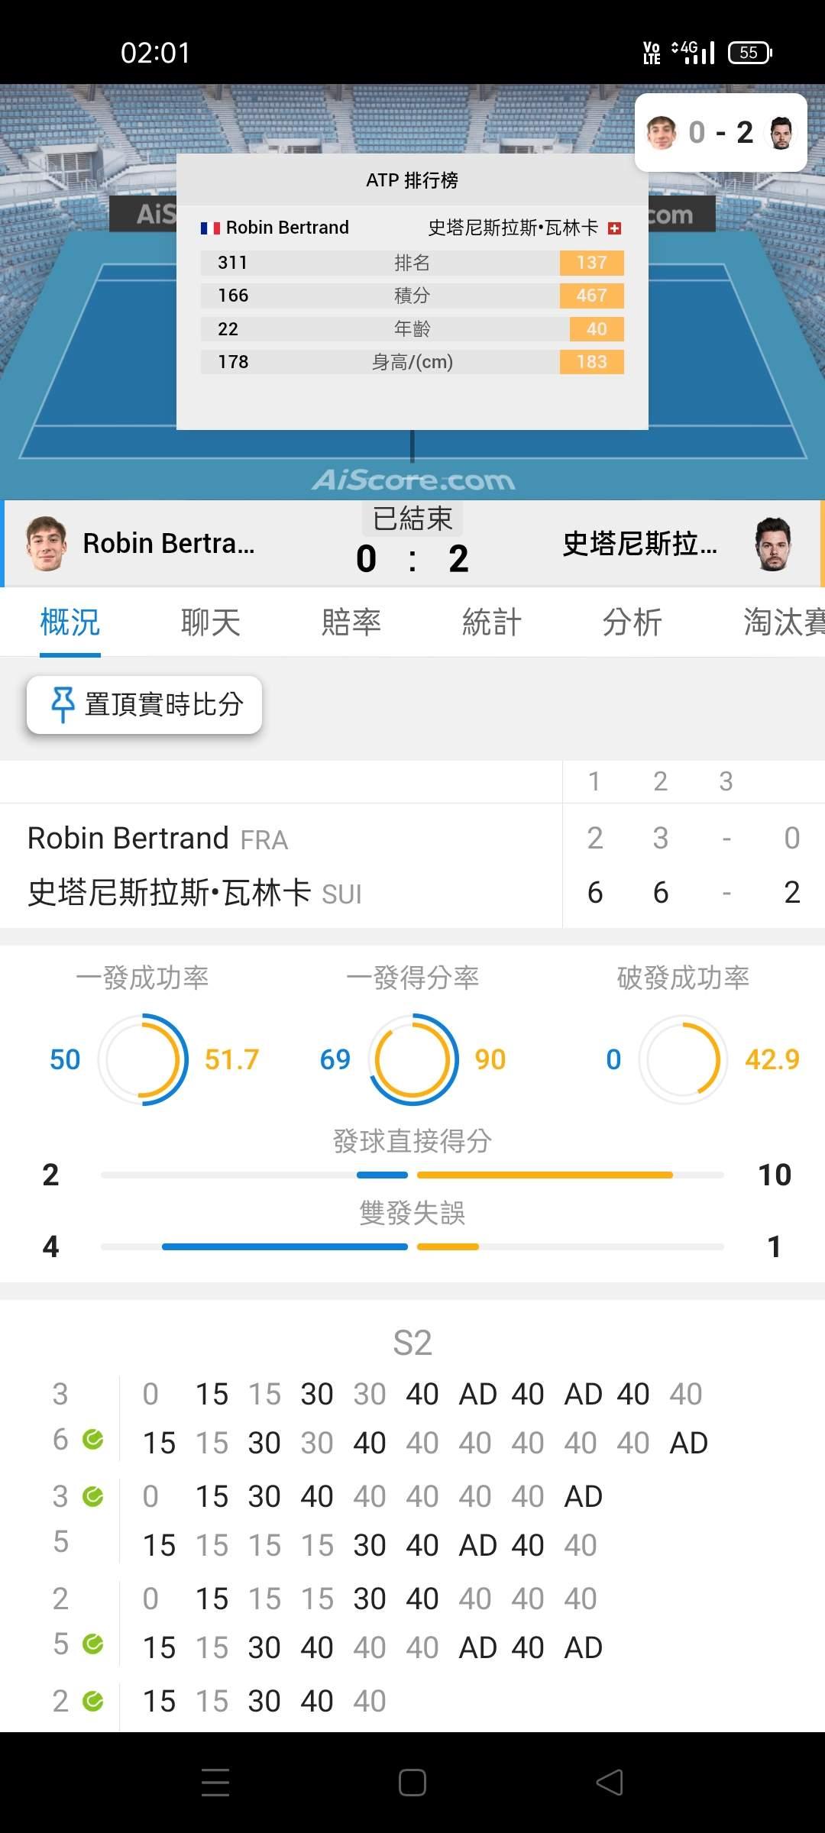Viewport: 825px width, 1833px height.
Task: Tap the French flag beside Robin Bertrand
Action: pos(210,228)
